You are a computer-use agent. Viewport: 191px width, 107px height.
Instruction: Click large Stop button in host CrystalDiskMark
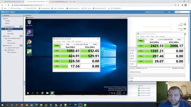tap(141, 41)
